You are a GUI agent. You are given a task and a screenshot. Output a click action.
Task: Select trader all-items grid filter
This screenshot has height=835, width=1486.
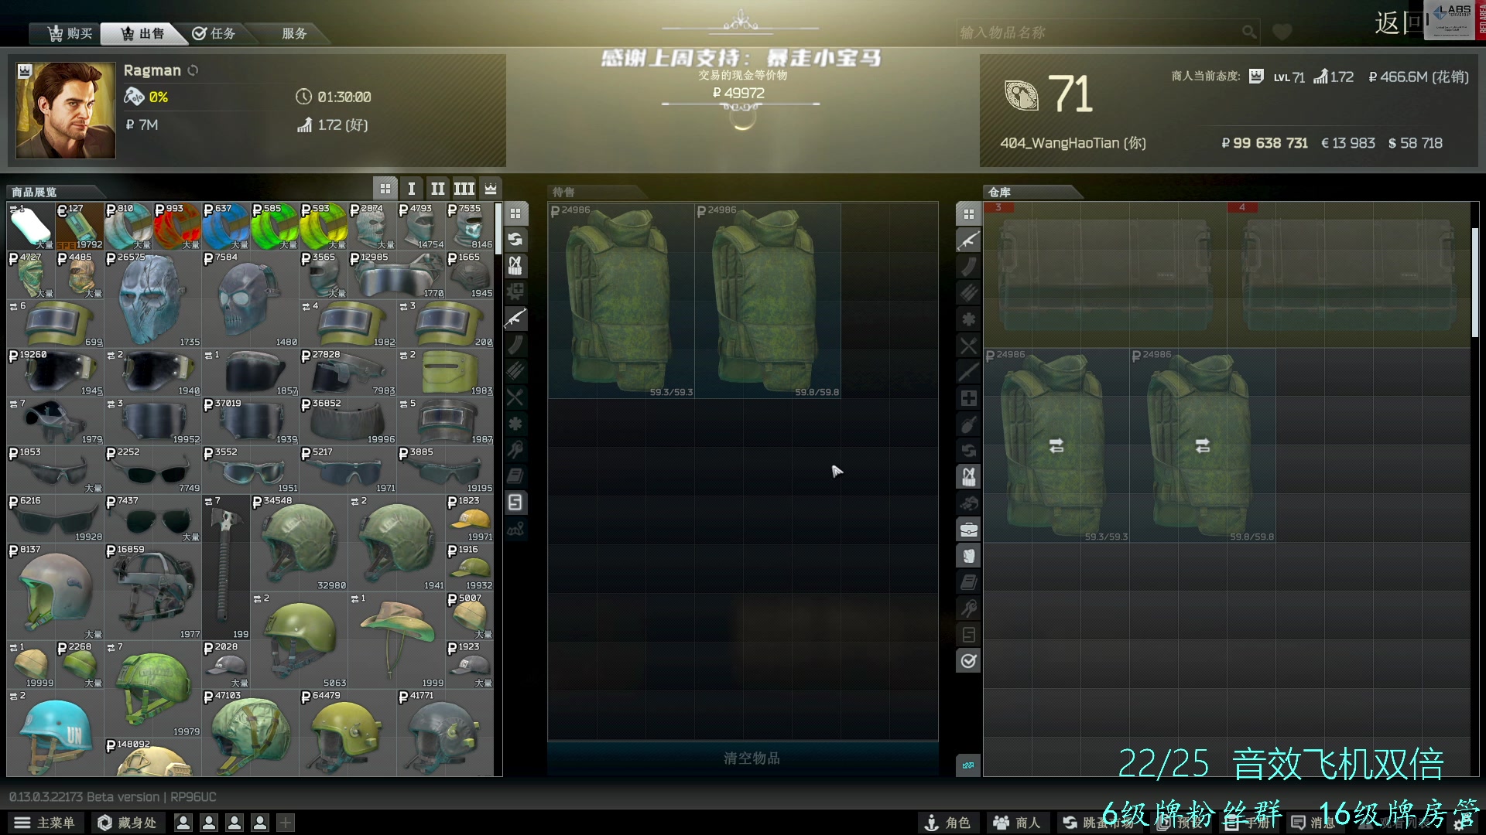pyautogui.click(x=515, y=213)
